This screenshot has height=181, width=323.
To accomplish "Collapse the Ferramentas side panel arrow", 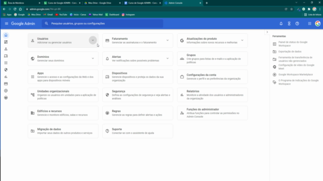I will click(267, 32).
